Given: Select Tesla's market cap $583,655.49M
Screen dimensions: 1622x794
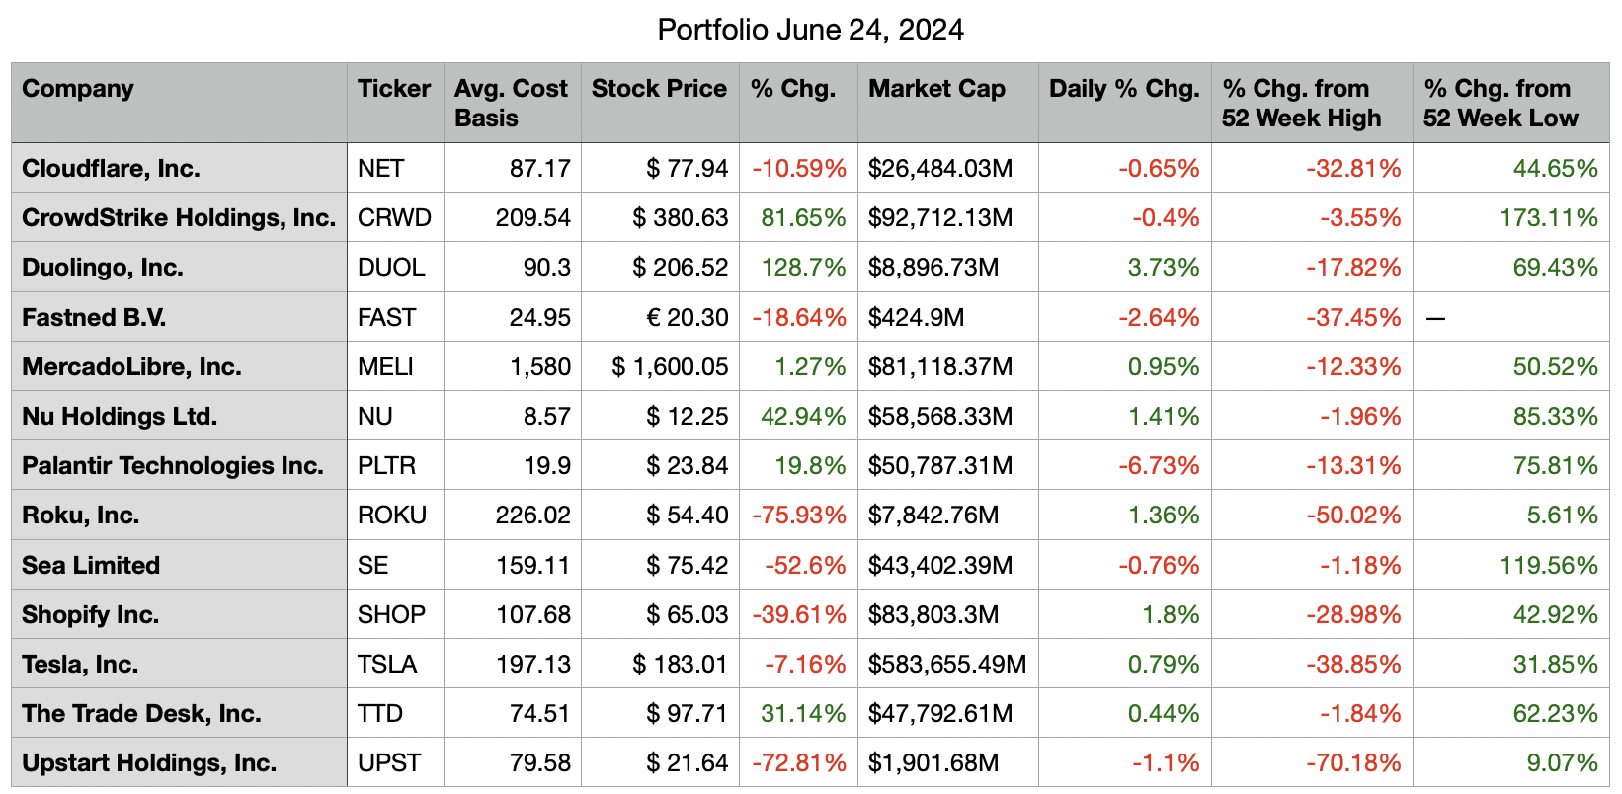Looking at the screenshot, I should click(x=946, y=665).
